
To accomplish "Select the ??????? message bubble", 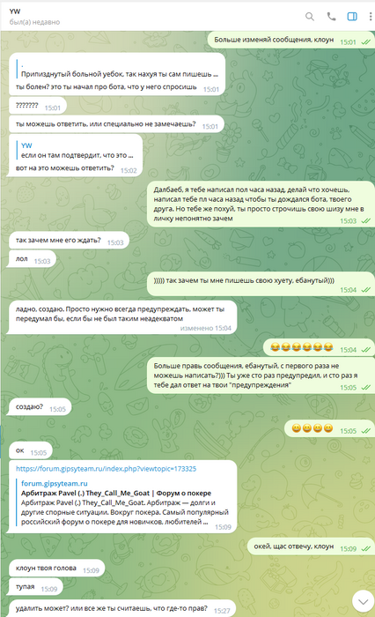I will click(x=38, y=106).
